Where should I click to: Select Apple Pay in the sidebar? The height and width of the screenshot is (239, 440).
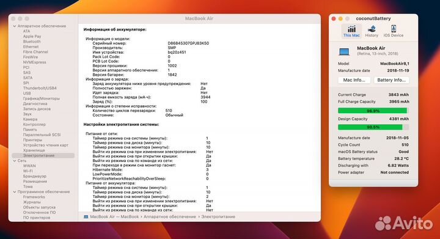pyautogui.click(x=32, y=37)
